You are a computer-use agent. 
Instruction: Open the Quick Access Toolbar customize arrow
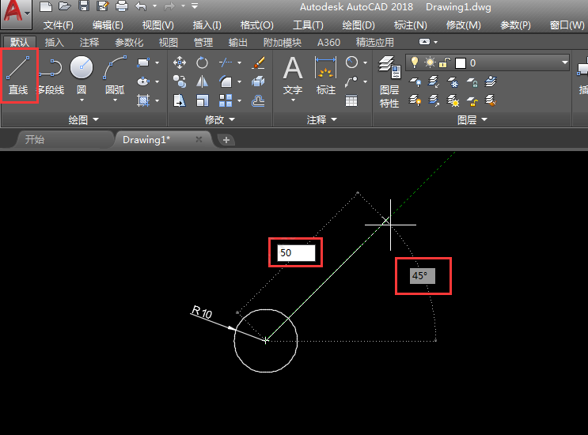click(195, 6)
